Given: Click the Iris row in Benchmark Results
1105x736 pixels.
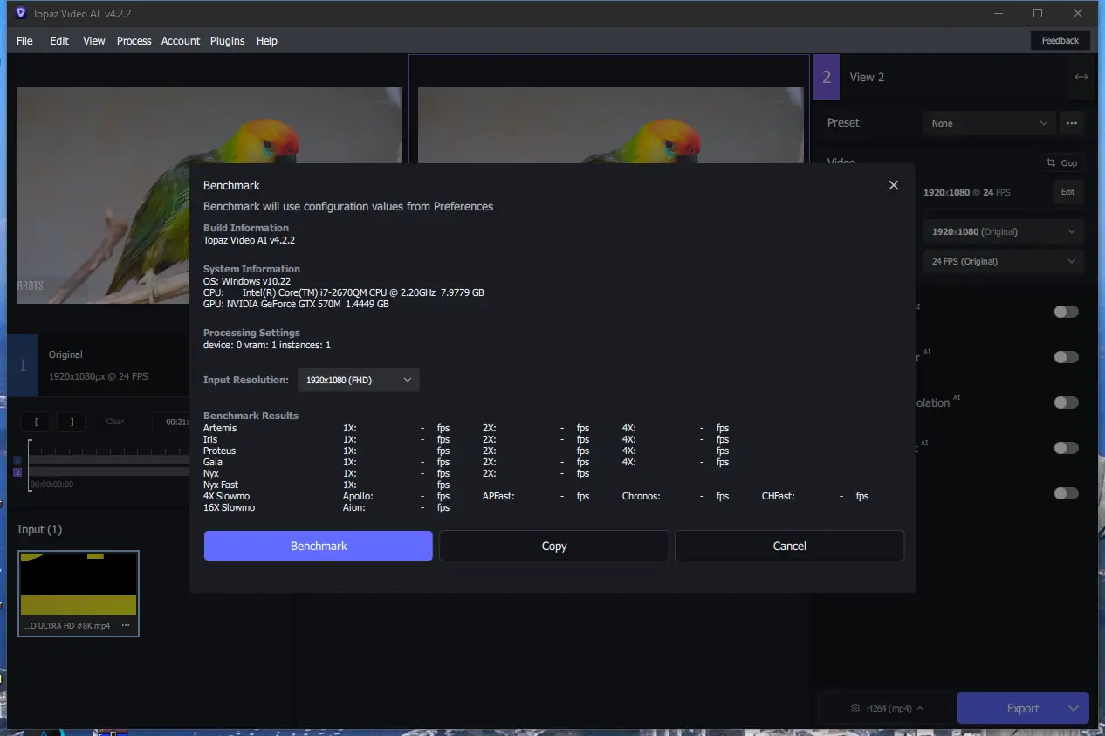Looking at the screenshot, I should [466, 439].
